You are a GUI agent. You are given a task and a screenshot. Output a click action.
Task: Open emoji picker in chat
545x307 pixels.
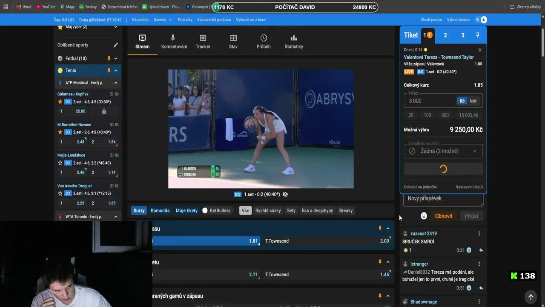click(x=424, y=216)
